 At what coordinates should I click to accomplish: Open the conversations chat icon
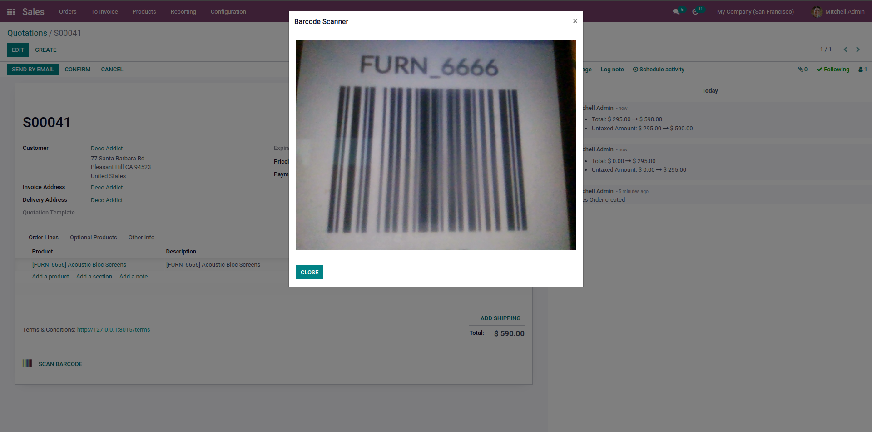click(x=676, y=12)
